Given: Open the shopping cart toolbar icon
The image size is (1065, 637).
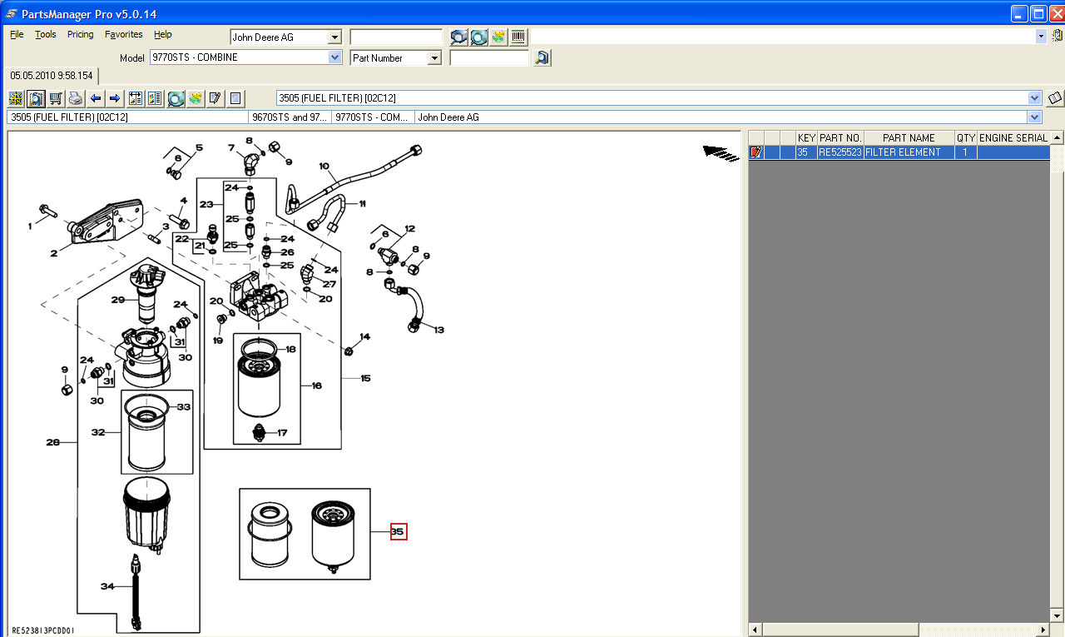Looking at the screenshot, I should [56, 98].
